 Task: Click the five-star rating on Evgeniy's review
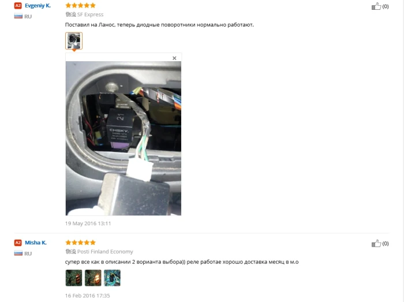(80, 5)
